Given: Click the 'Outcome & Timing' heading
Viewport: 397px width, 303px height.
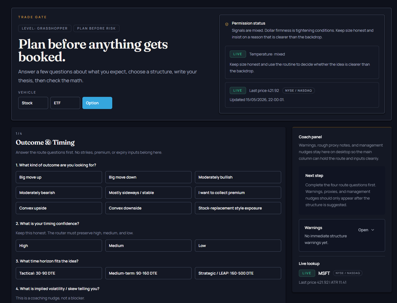Looking at the screenshot, I should tap(45, 142).
